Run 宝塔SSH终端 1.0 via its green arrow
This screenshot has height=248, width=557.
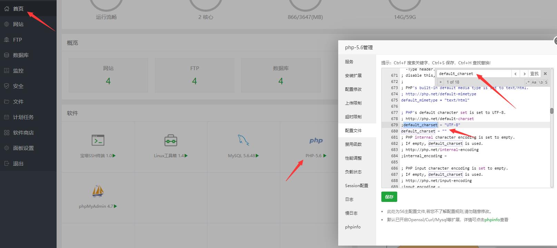point(114,156)
